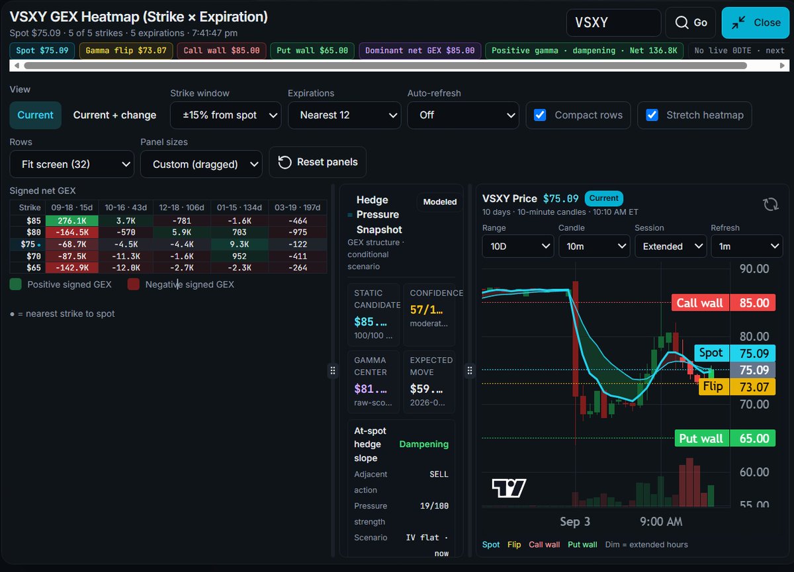
Task: Click the Positive gamma dampening chip
Action: pyautogui.click(x=584, y=51)
